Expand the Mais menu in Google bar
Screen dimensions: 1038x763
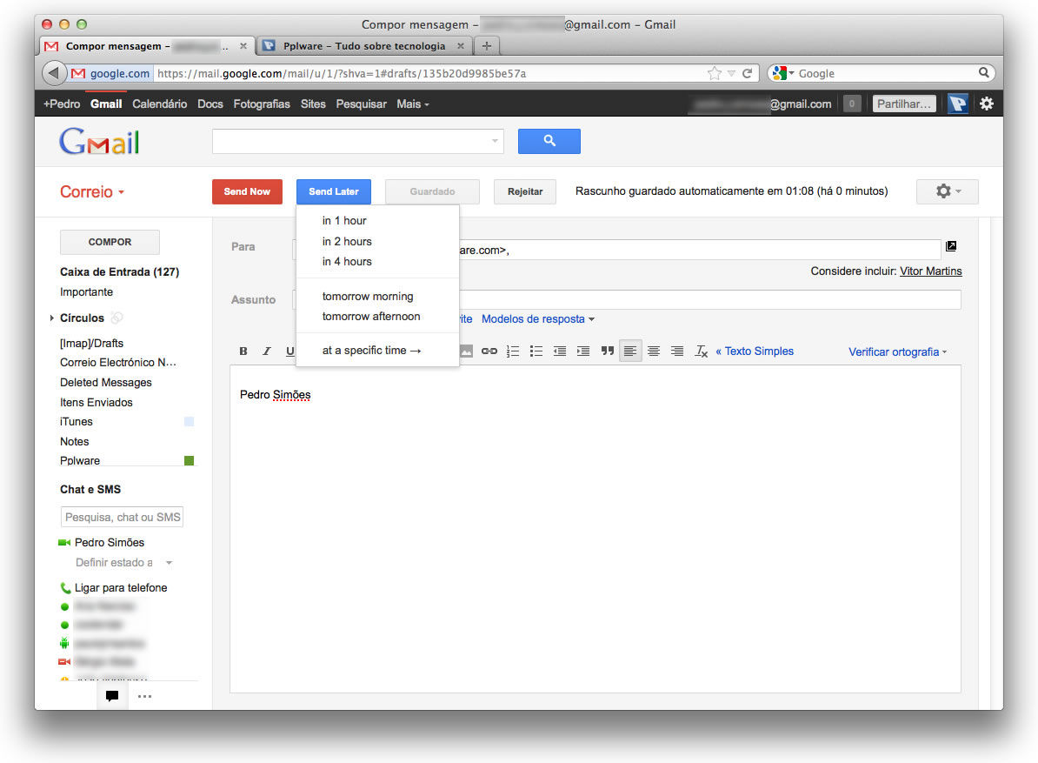[413, 104]
